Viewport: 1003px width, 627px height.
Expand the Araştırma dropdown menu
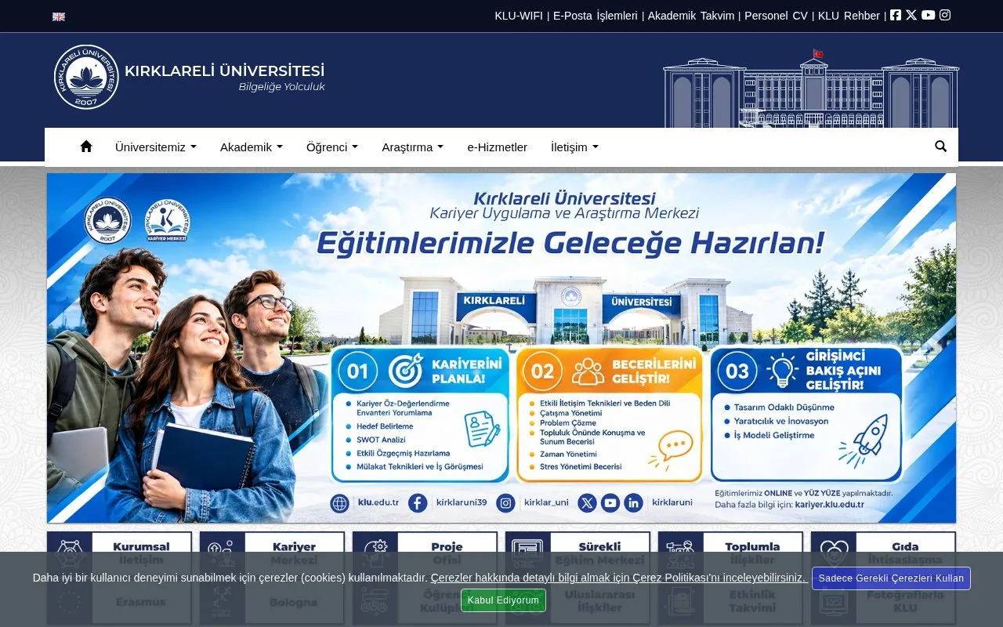(413, 147)
